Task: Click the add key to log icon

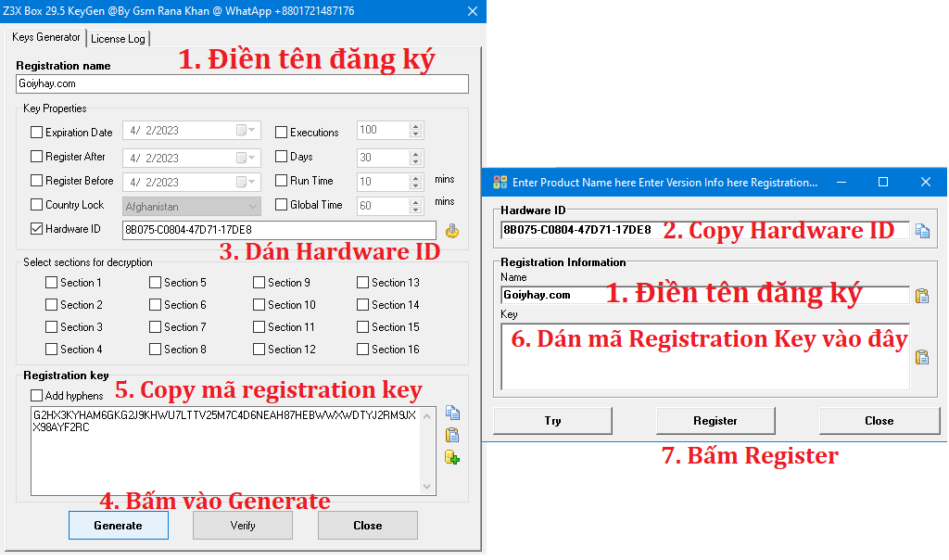Action: [x=452, y=458]
